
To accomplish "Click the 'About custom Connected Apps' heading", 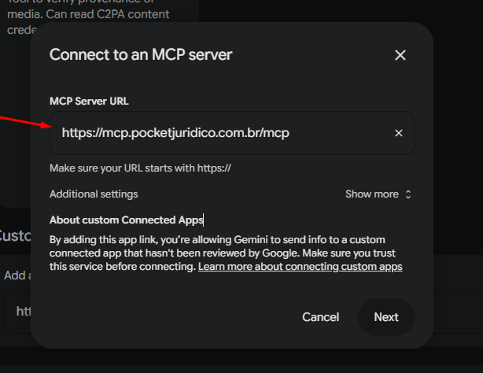I will click(x=127, y=220).
